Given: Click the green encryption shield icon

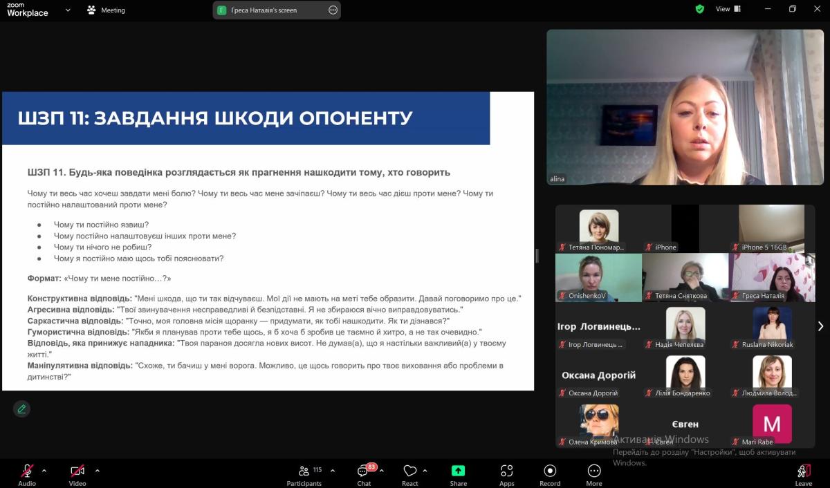Looking at the screenshot, I should tap(700, 9).
